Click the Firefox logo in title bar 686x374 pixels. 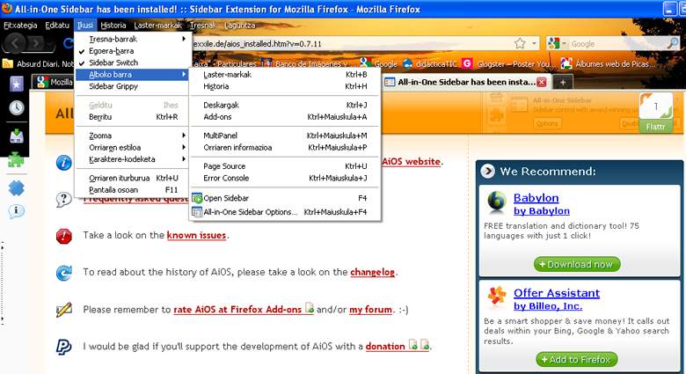tap(7, 8)
